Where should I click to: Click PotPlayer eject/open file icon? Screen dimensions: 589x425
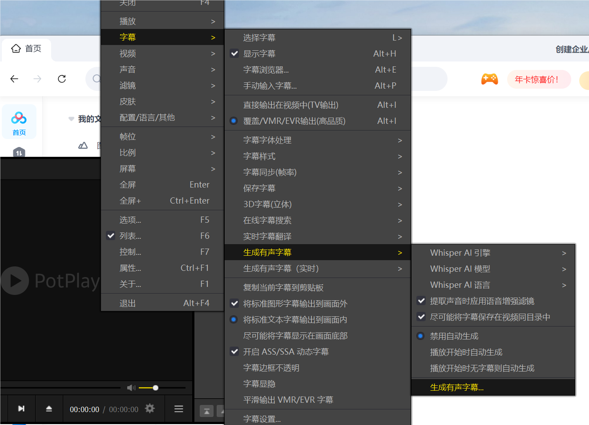49,409
